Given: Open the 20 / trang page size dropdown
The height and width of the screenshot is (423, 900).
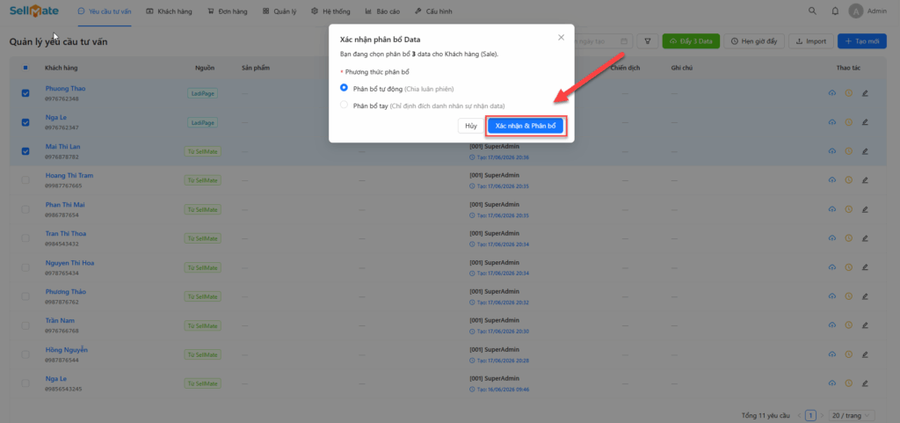Looking at the screenshot, I should pos(853,415).
